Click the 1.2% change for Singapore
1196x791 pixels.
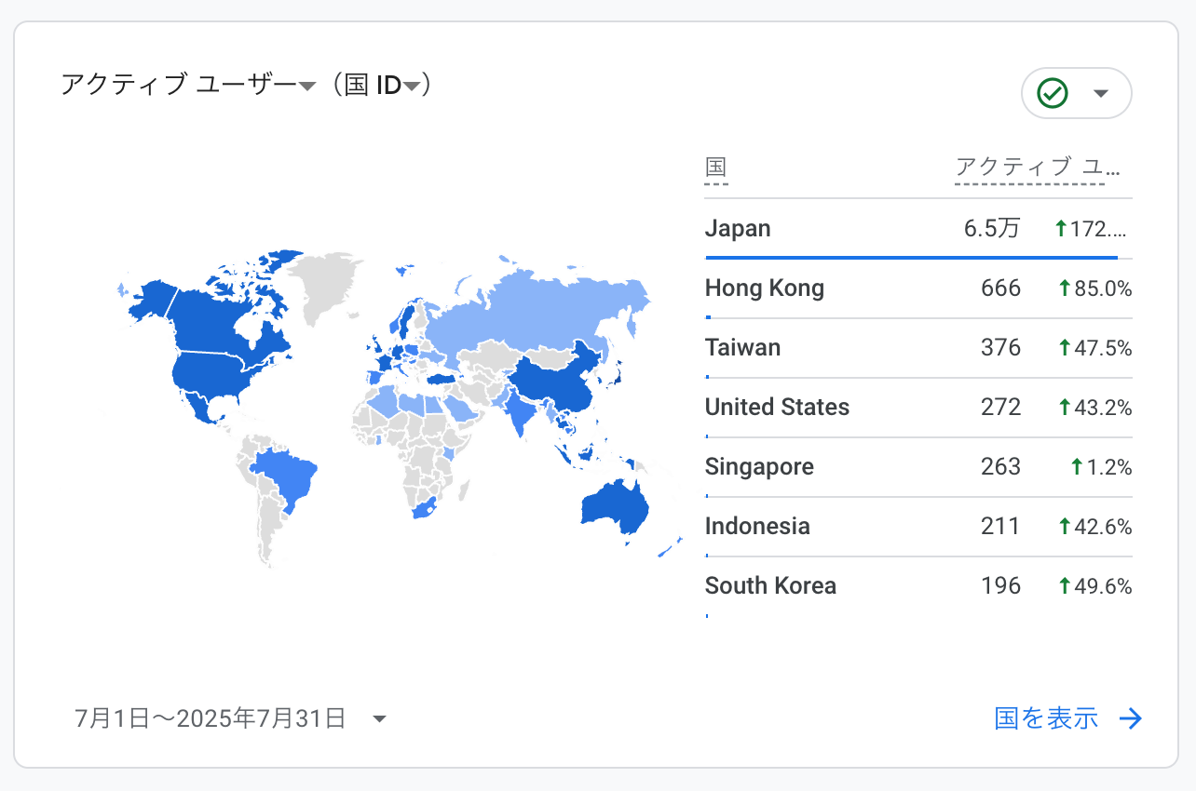[1102, 468]
